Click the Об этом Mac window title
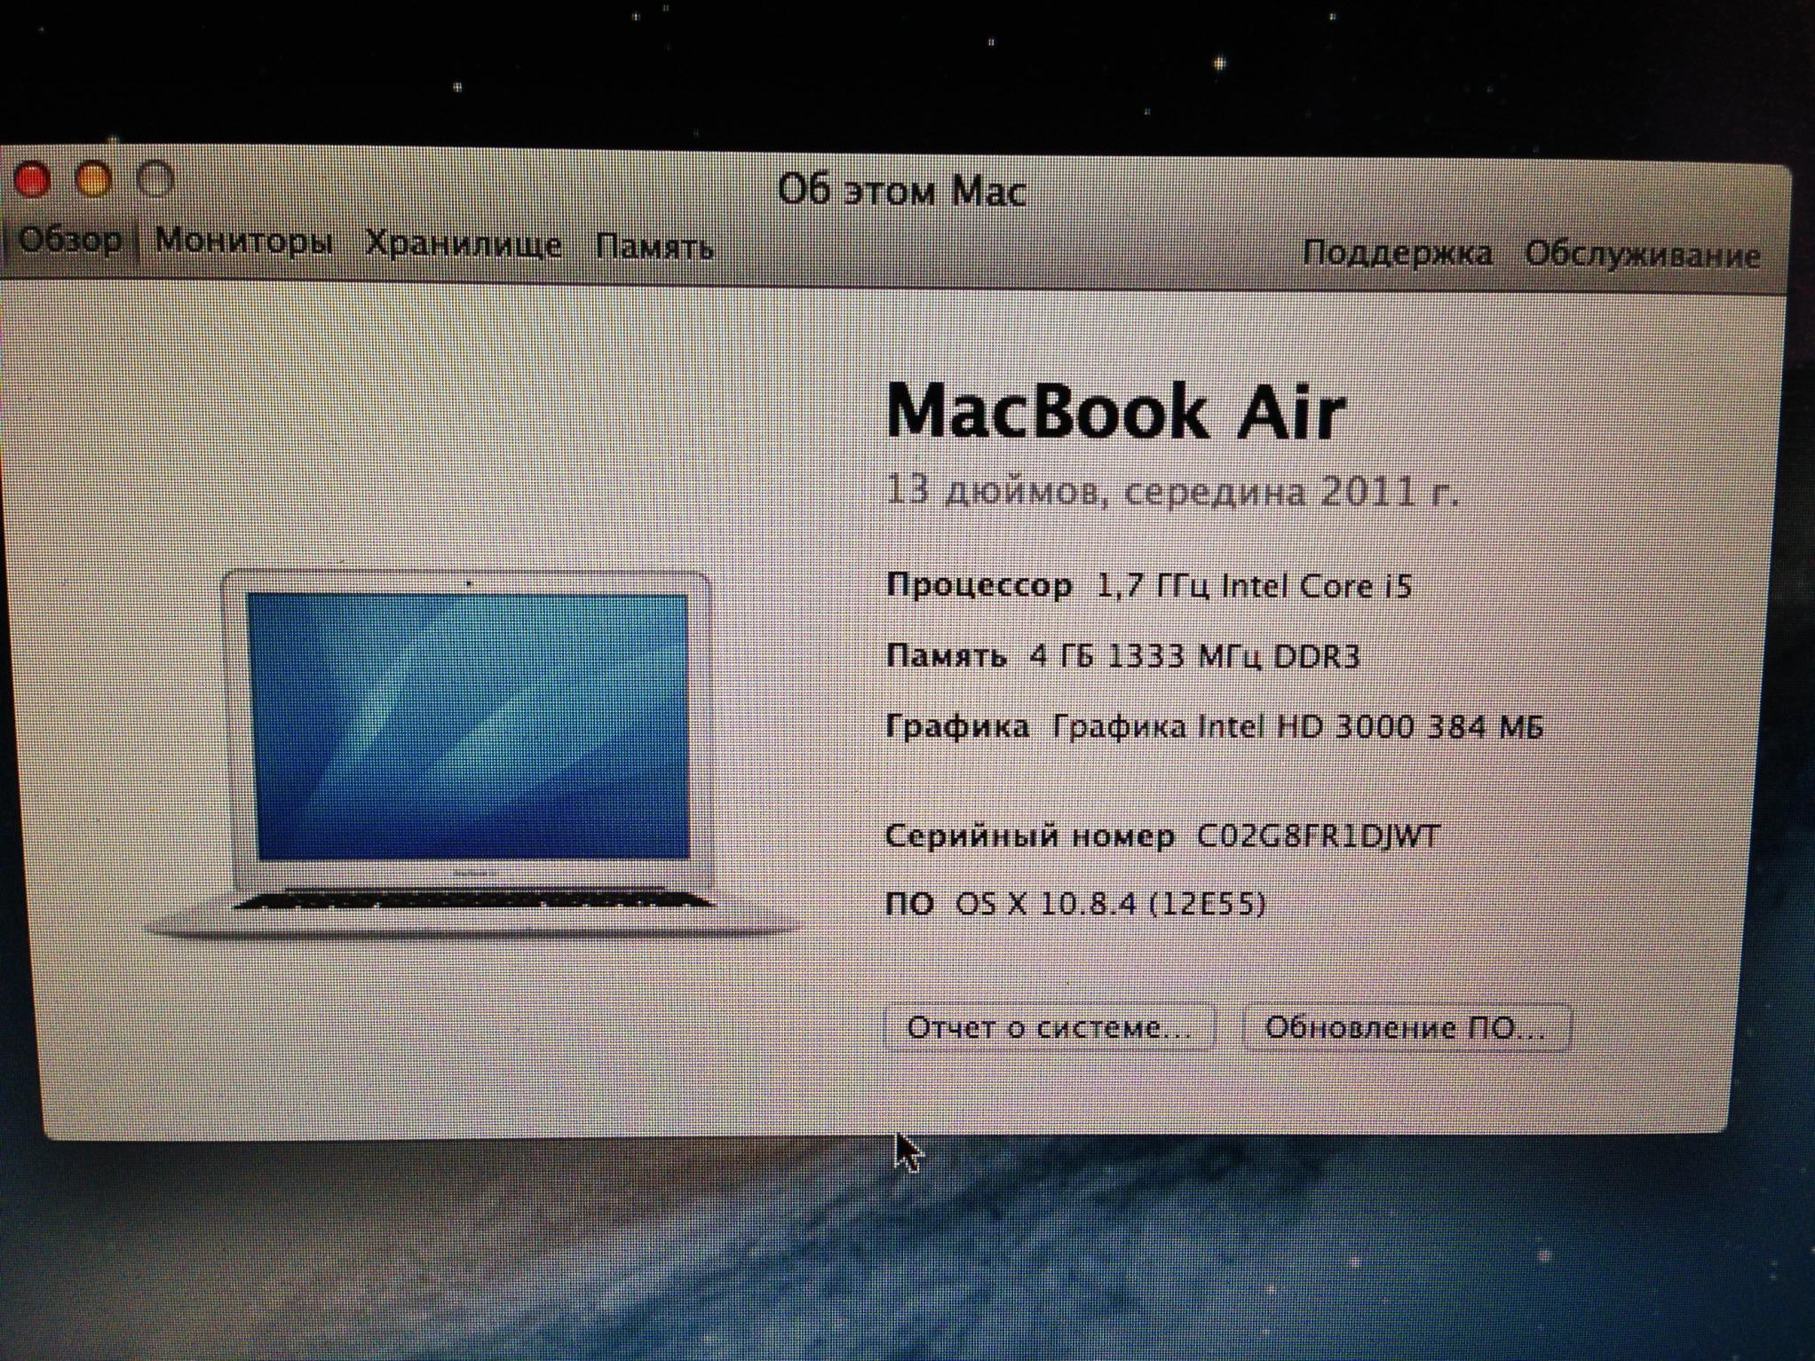Screen dimensions: 1815x1361 pyautogui.click(x=902, y=191)
